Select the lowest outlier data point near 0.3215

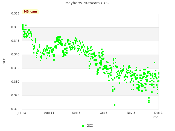tap(115, 105)
